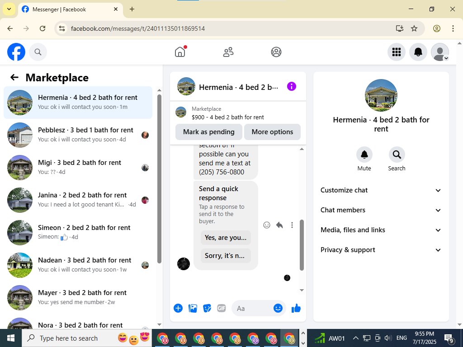Open Hermenia 4 bed 2 bath conversation
Viewport: 463px width, 347px height.
[78, 103]
